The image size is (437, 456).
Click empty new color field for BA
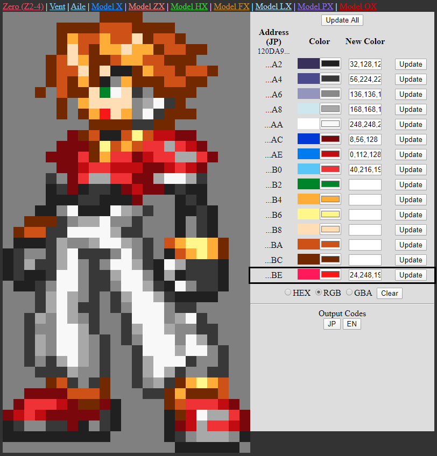[365, 245]
